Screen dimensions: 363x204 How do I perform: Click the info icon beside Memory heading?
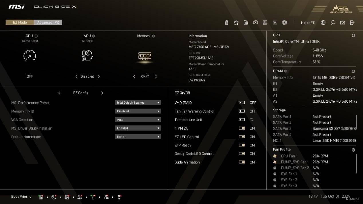(x=153, y=36)
